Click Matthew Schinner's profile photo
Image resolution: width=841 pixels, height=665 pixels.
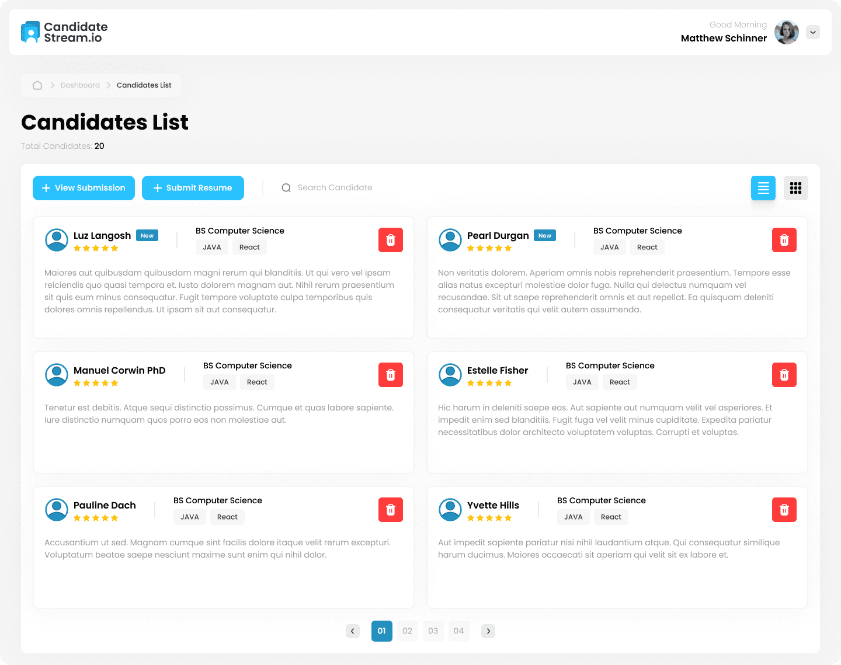(x=786, y=32)
